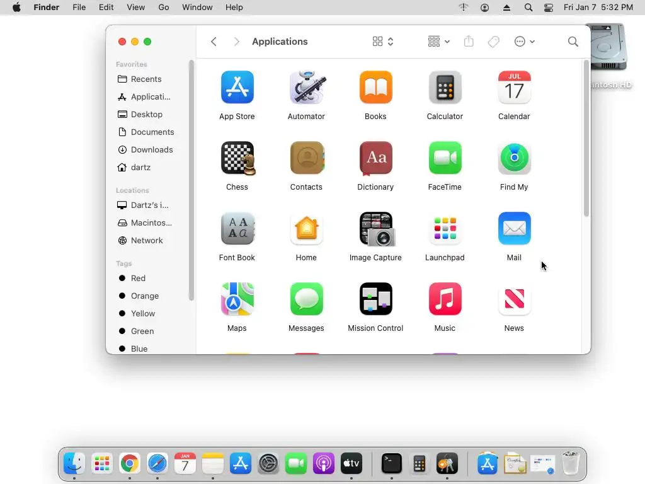The image size is (645, 484).
Task: Select the Chess app icon
Action: tap(237, 158)
